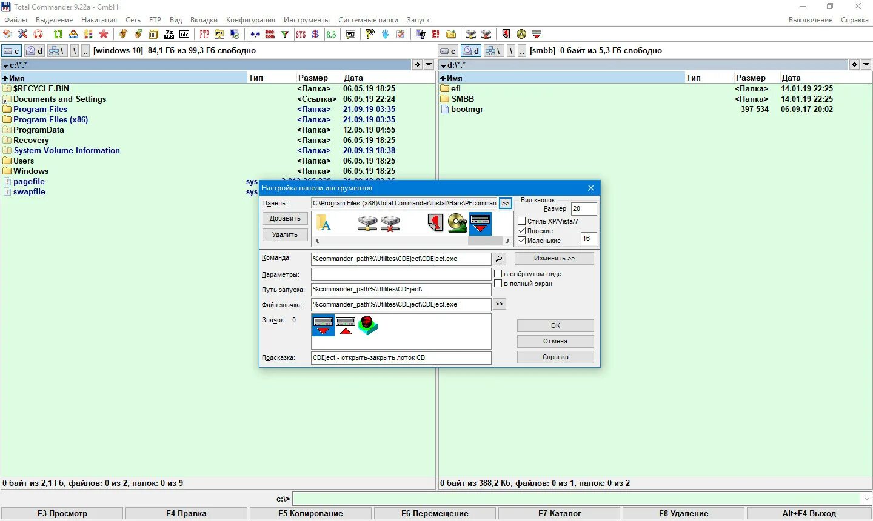The width and height of the screenshot is (873, 521).
Task: Open left panel favorites asterisk button
Action: (417, 65)
